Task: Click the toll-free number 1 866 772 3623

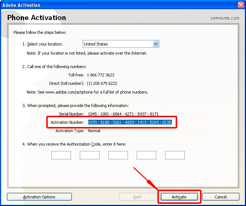Action: pos(101,75)
